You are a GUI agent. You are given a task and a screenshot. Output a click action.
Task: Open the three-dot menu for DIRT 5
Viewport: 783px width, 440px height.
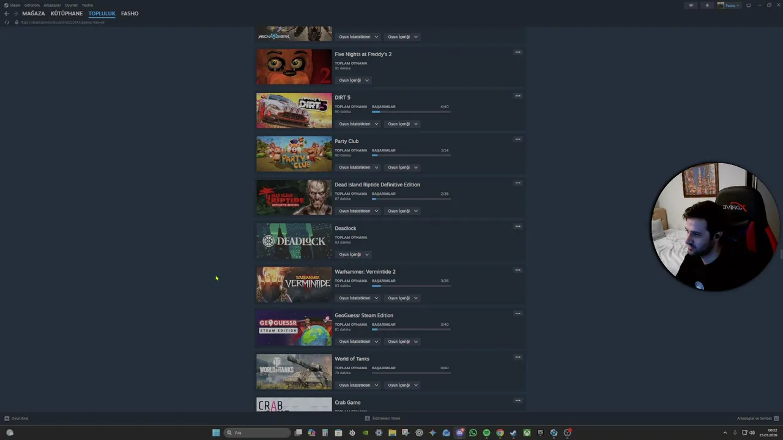pos(518,96)
